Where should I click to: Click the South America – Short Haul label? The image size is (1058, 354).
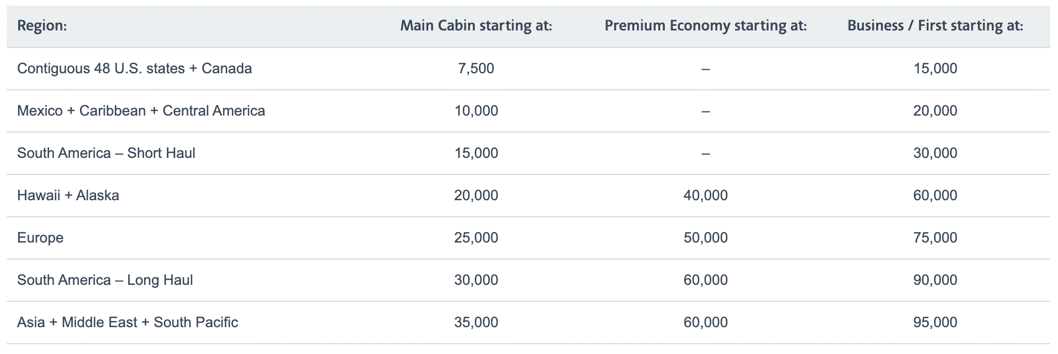coord(106,153)
